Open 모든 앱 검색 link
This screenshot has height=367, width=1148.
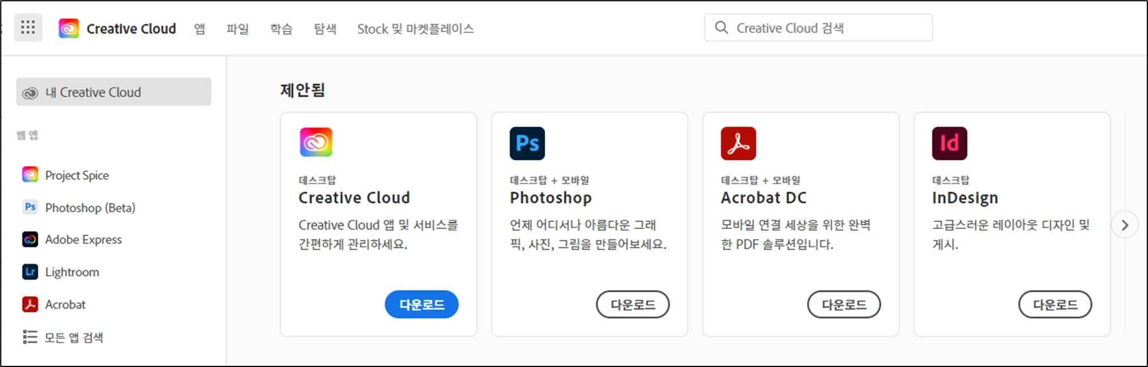[74, 338]
